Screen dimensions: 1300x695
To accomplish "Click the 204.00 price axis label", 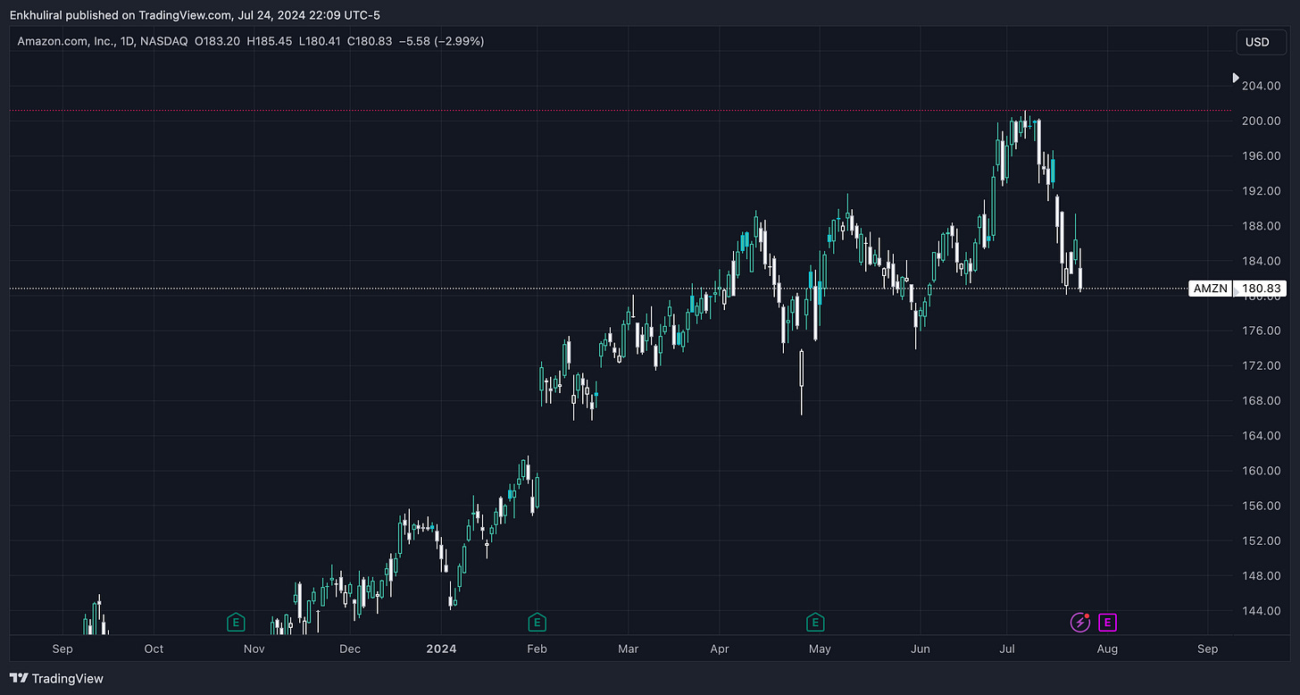I will click(x=1262, y=86).
